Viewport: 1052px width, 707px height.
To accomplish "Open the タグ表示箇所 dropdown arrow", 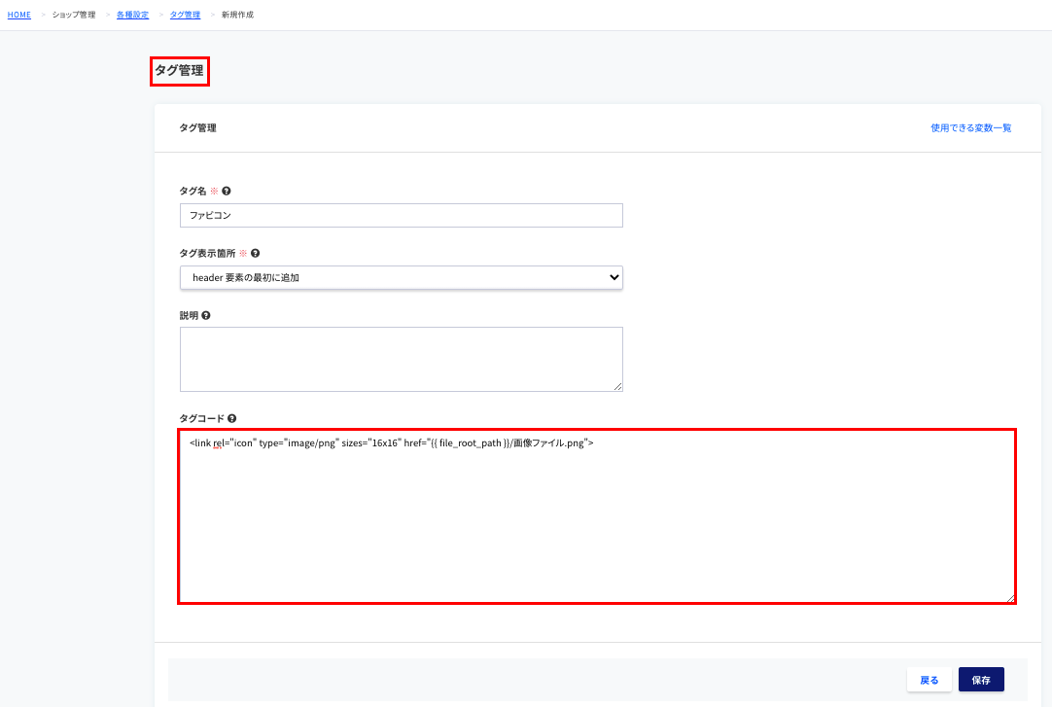I will pos(614,278).
